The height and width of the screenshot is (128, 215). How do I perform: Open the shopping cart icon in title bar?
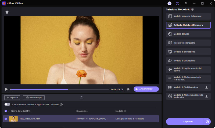click(x=169, y=3)
